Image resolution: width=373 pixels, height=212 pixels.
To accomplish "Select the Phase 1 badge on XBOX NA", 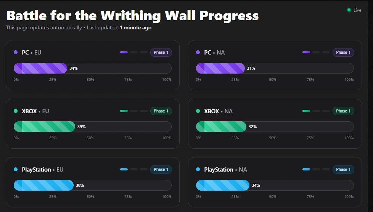I will coord(343,111).
